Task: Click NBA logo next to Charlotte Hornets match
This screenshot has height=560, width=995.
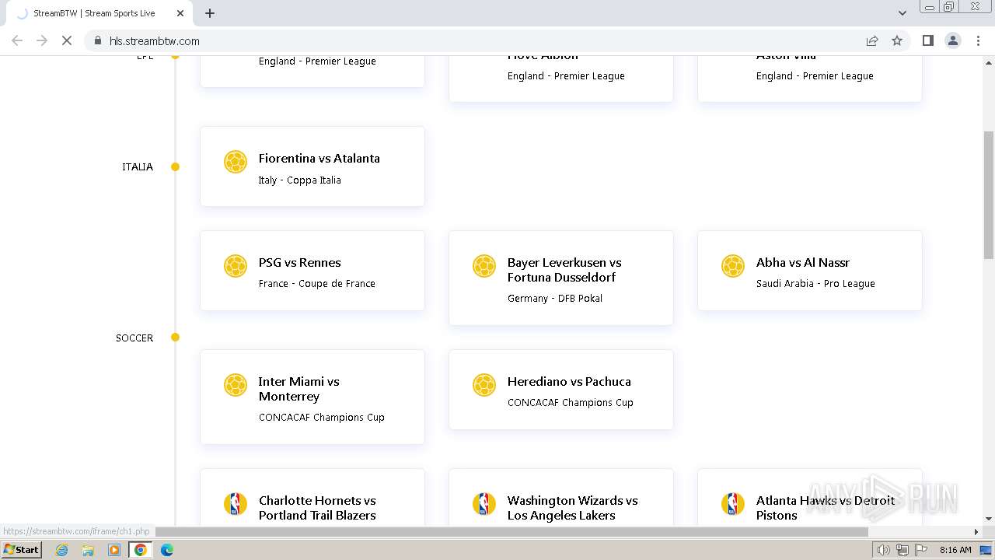Action: click(236, 504)
